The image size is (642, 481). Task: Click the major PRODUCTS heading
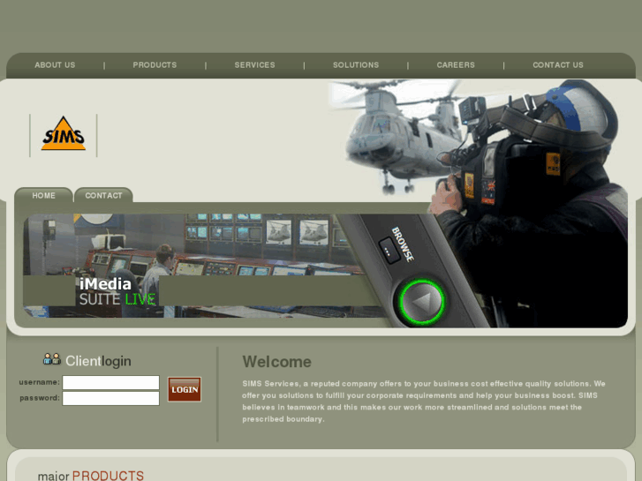pyautogui.click(x=91, y=476)
